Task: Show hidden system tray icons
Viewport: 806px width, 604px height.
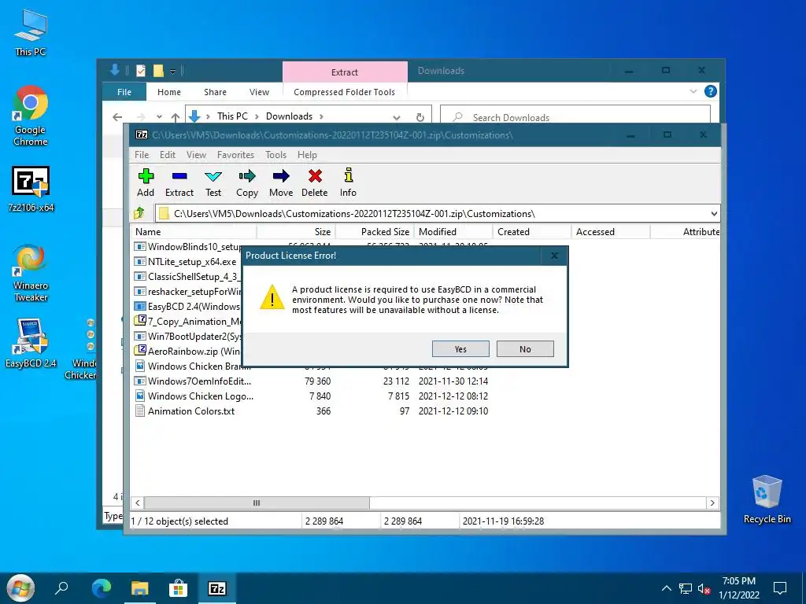Action: 666,588
